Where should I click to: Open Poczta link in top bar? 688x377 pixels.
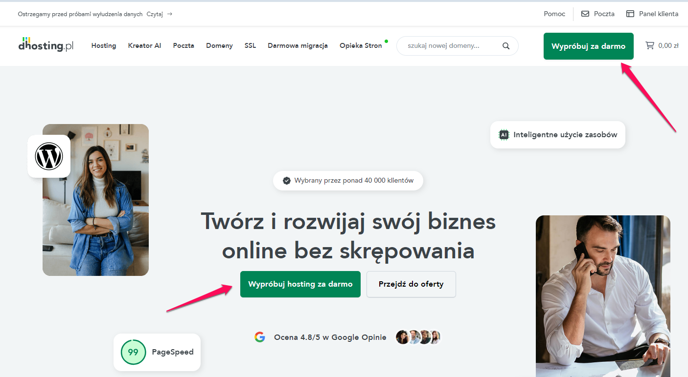[604, 14]
